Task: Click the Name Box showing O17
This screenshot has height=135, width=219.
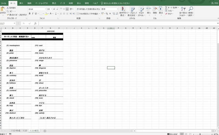Action: 8,23
